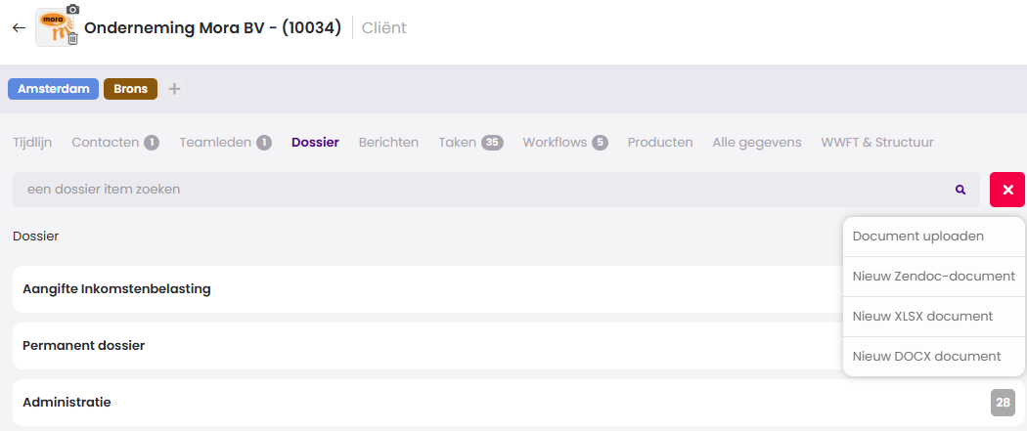Expand the Aangifte Inkomstenbelasting folder
The width and height of the screenshot is (1027, 431).
116,289
